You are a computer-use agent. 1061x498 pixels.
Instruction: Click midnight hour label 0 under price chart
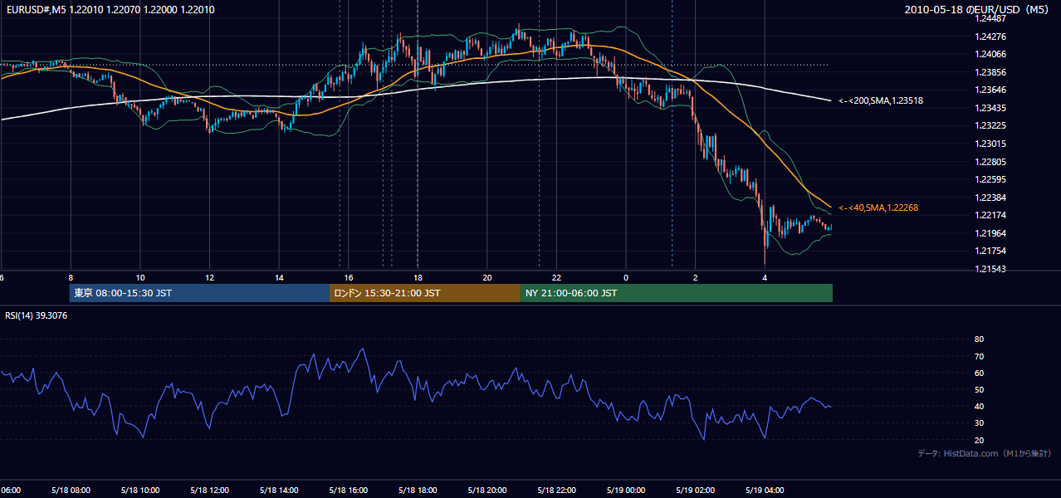[626, 277]
